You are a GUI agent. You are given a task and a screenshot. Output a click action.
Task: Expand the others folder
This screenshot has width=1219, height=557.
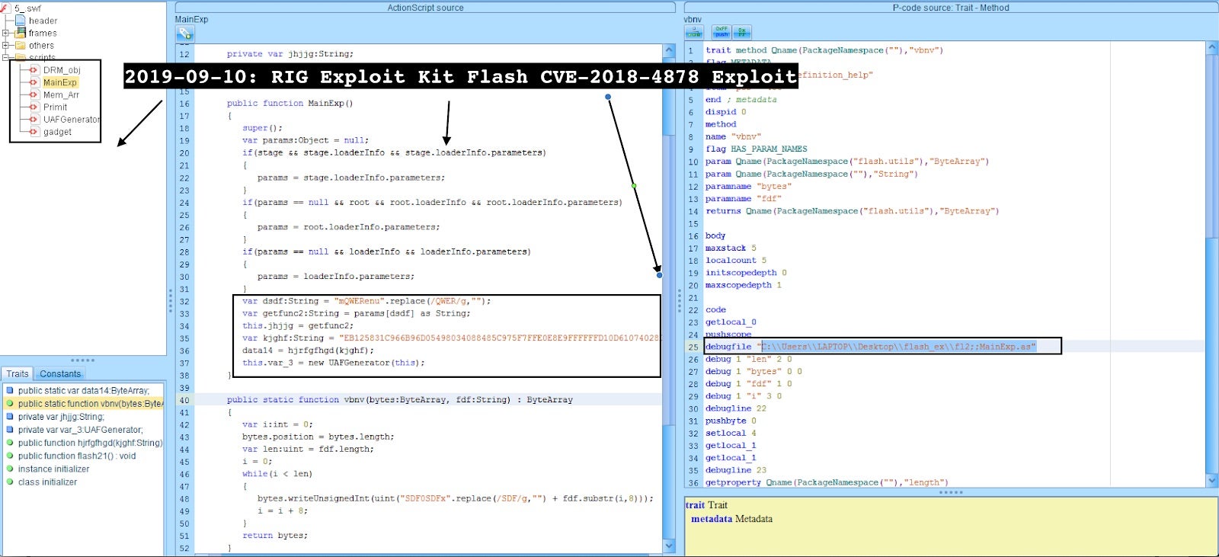6,46
